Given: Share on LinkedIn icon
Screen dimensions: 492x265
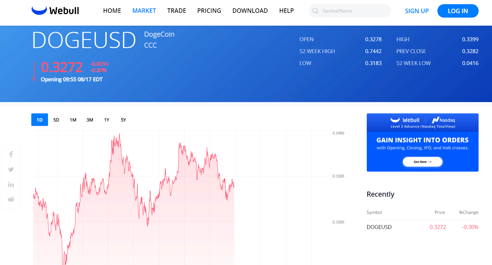Looking at the screenshot, I should point(11,185).
